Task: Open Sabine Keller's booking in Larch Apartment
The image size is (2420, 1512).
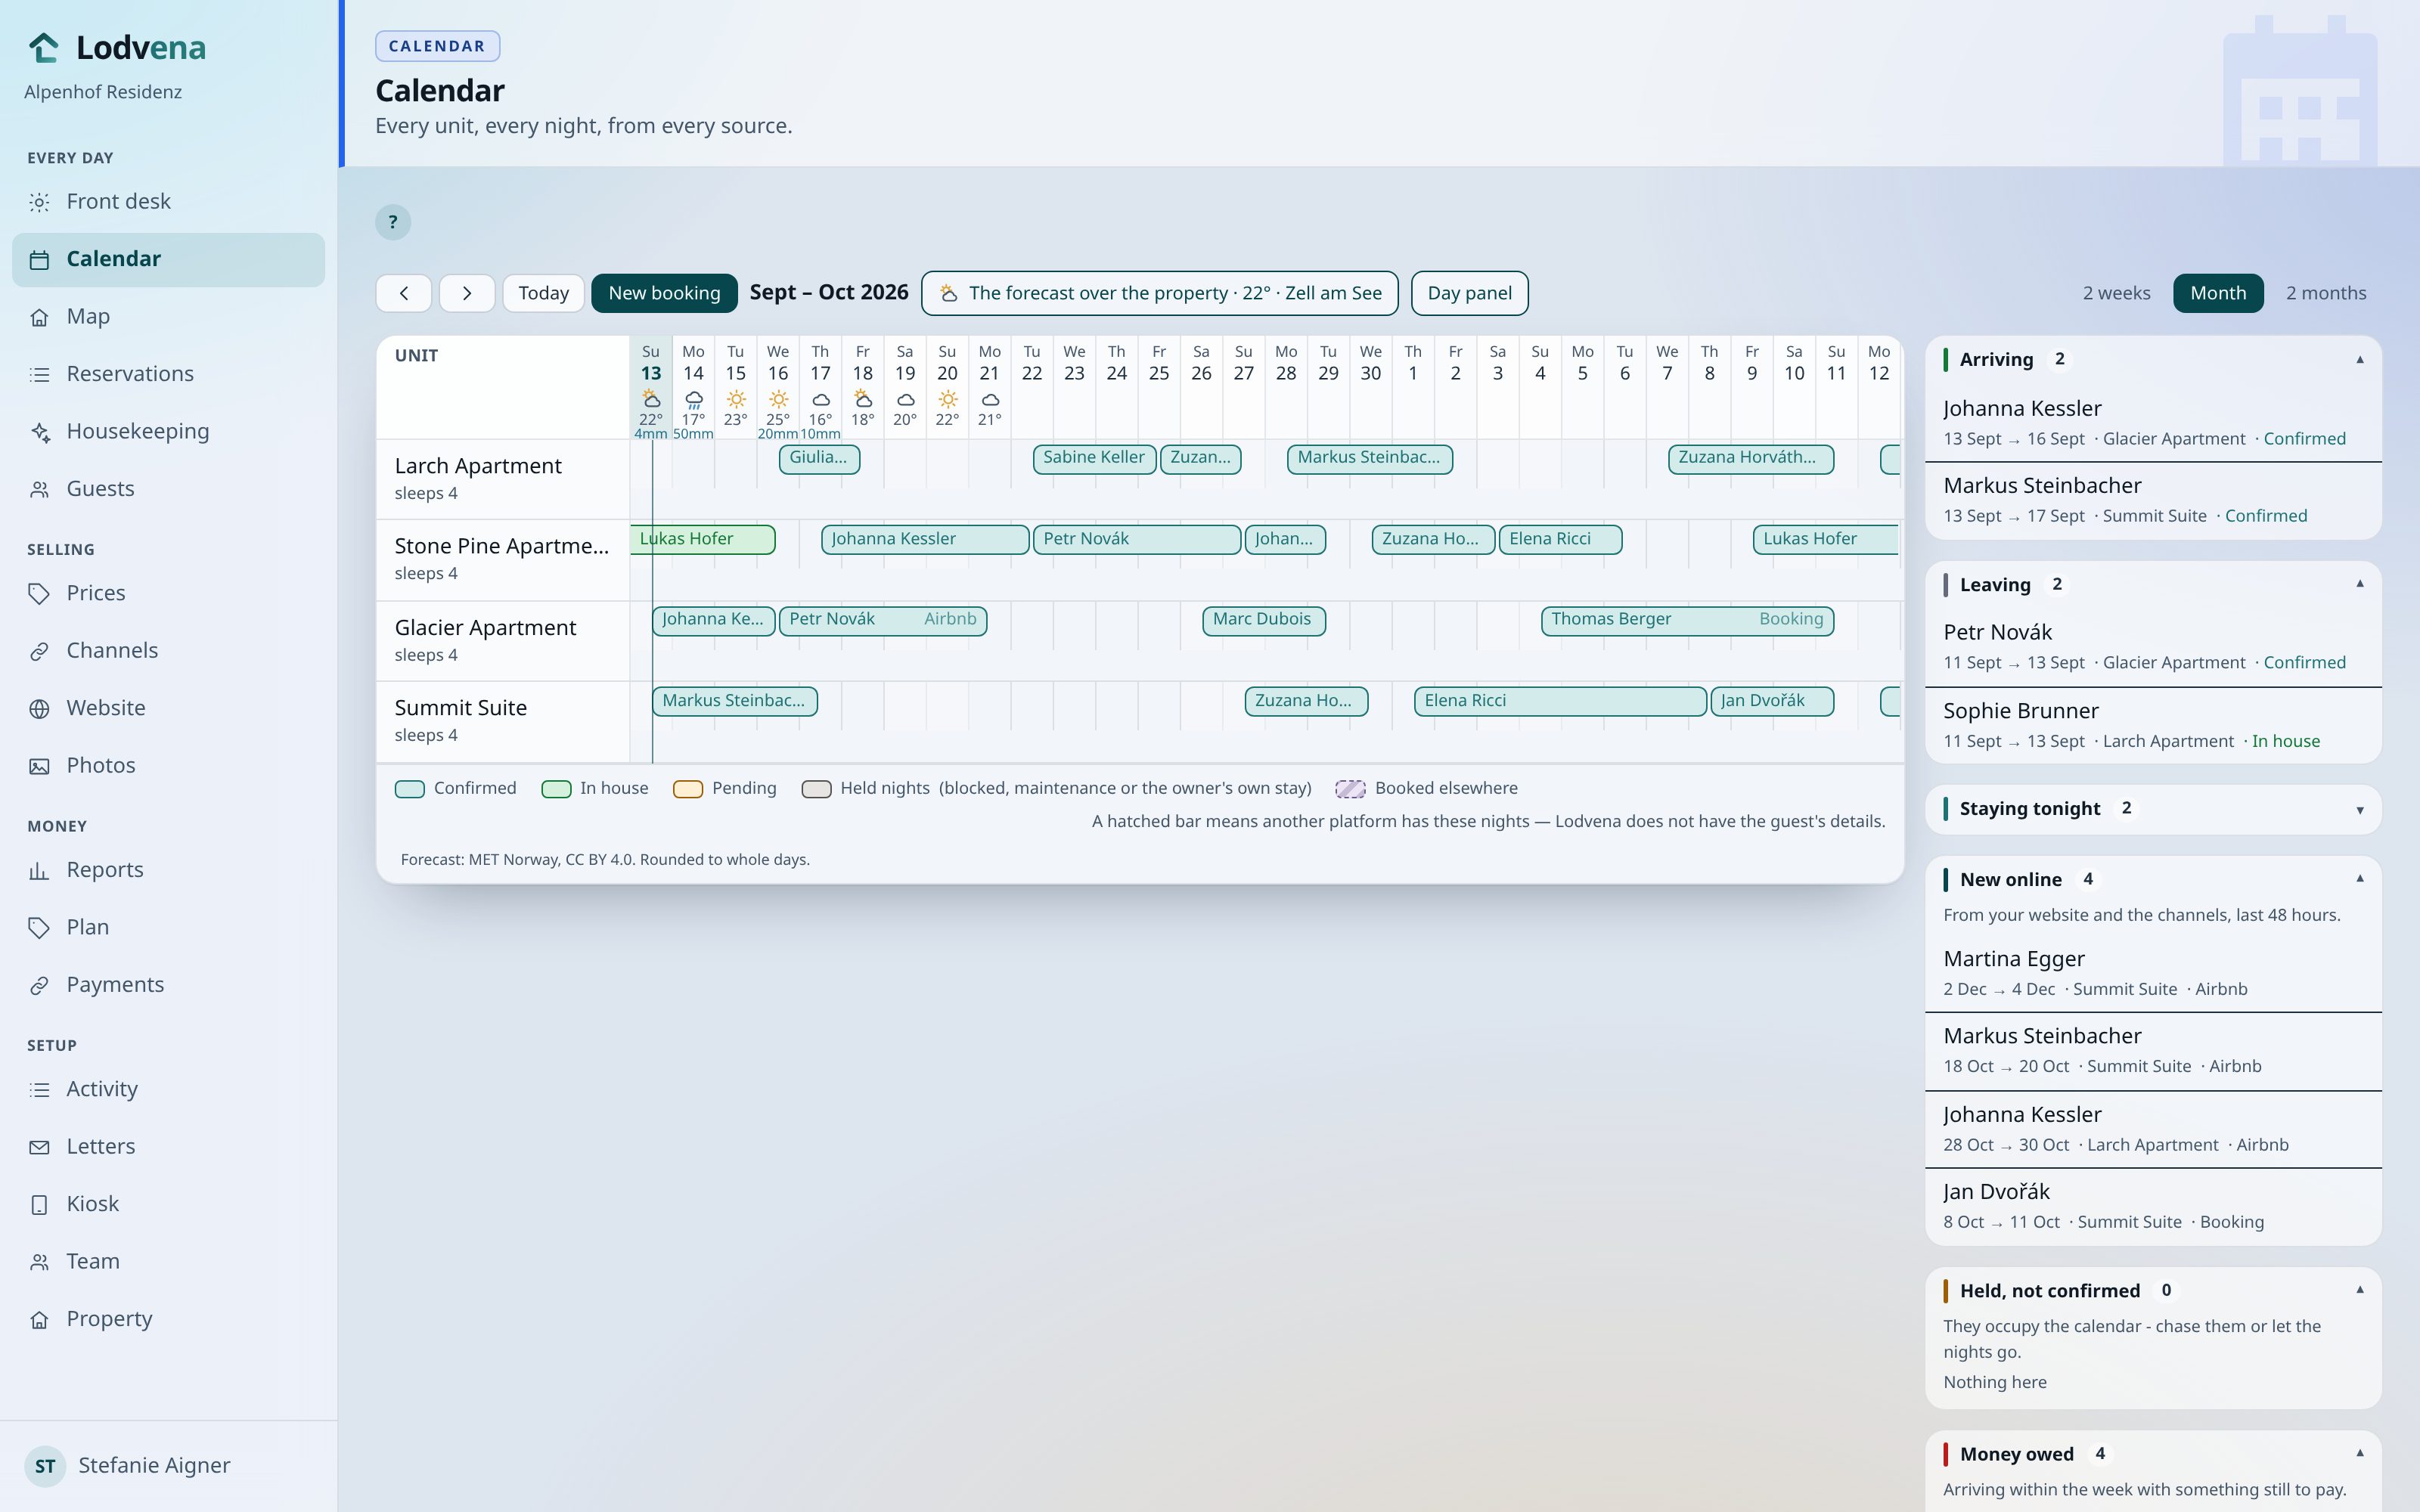Action: click(1094, 459)
